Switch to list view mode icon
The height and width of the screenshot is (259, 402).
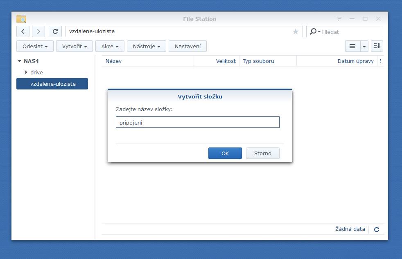[352, 46]
